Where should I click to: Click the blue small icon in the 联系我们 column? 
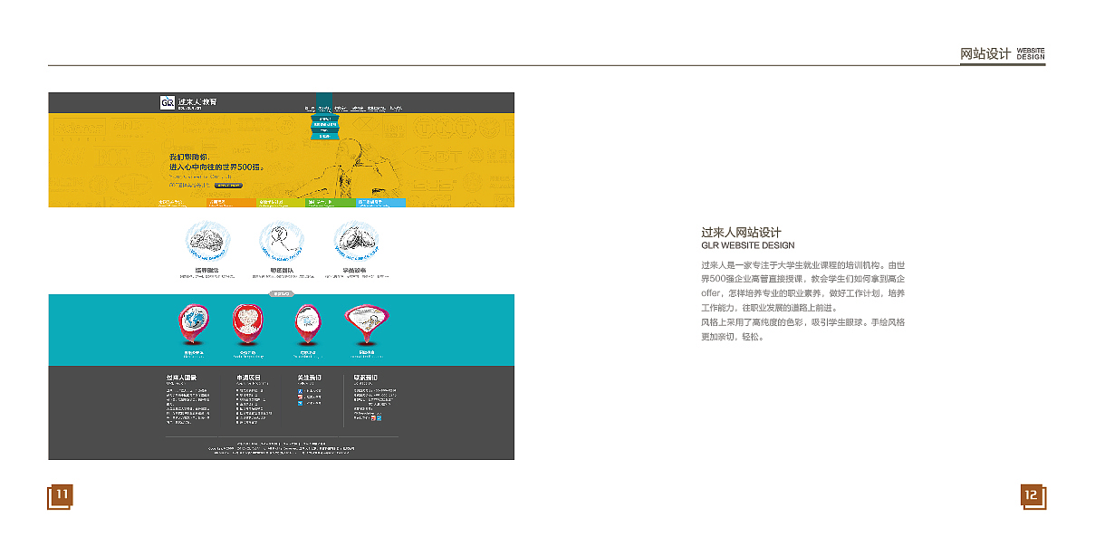(x=379, y=417)
